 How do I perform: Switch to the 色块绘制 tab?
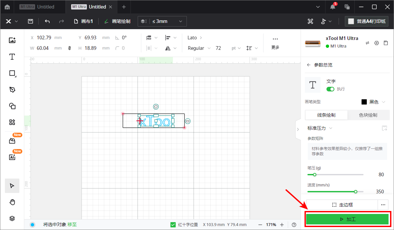pyautogui.click(x=368, y=115)
